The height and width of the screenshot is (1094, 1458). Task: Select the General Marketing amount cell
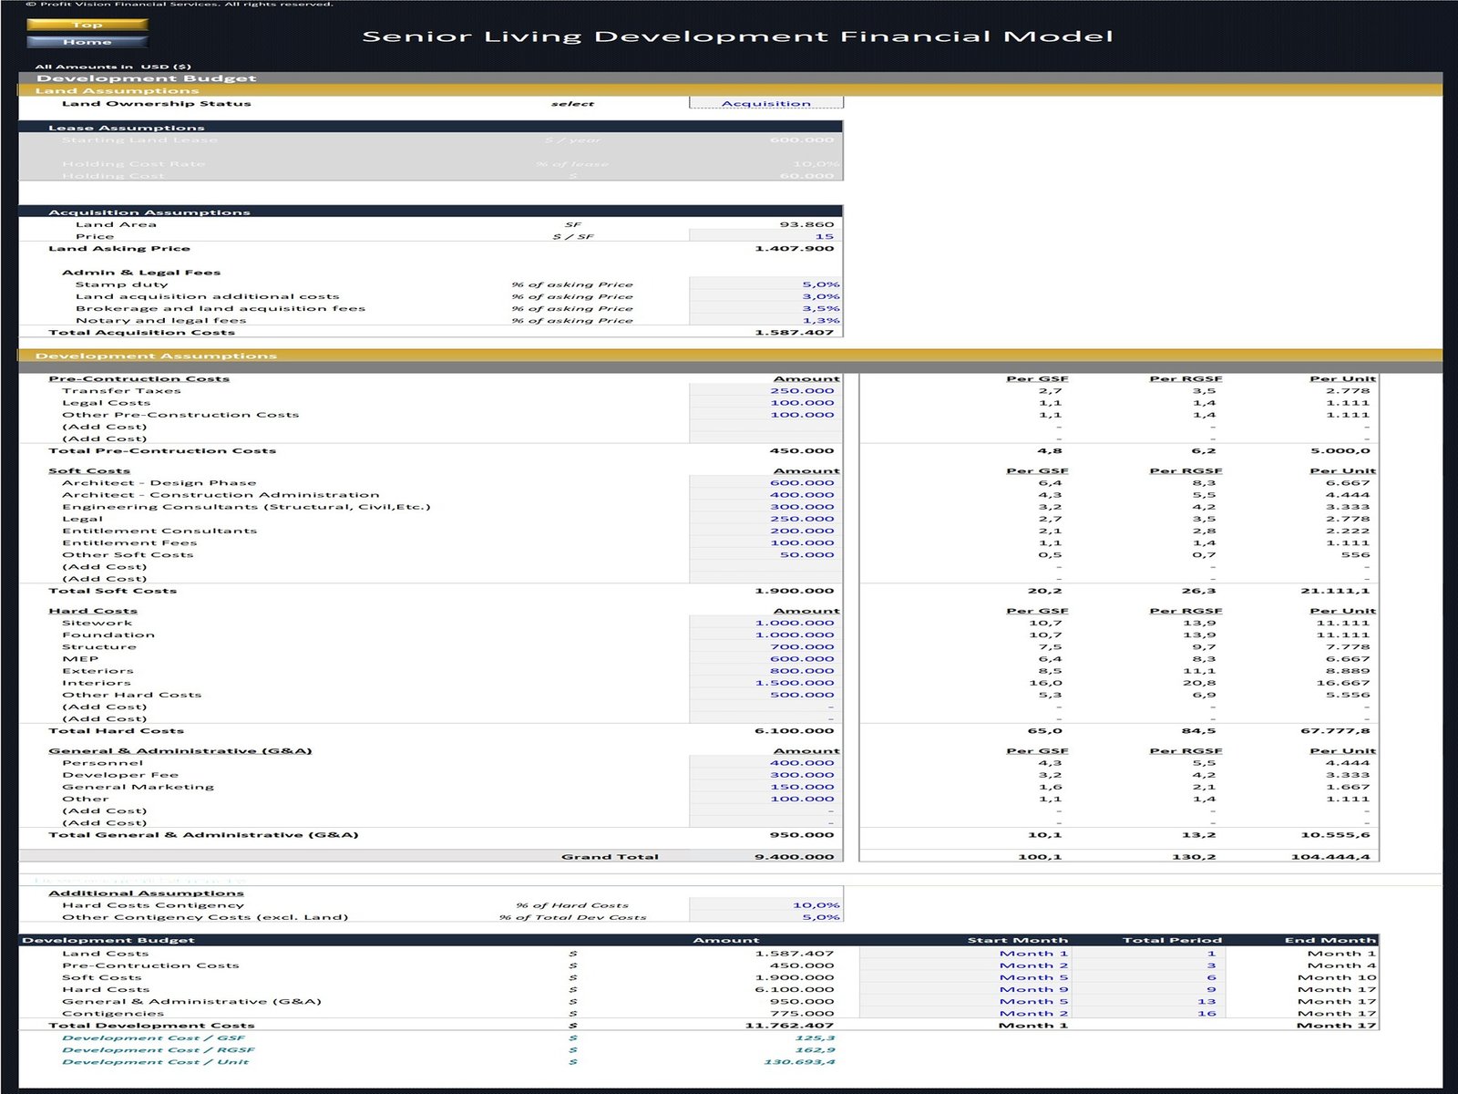click(765, 787)
